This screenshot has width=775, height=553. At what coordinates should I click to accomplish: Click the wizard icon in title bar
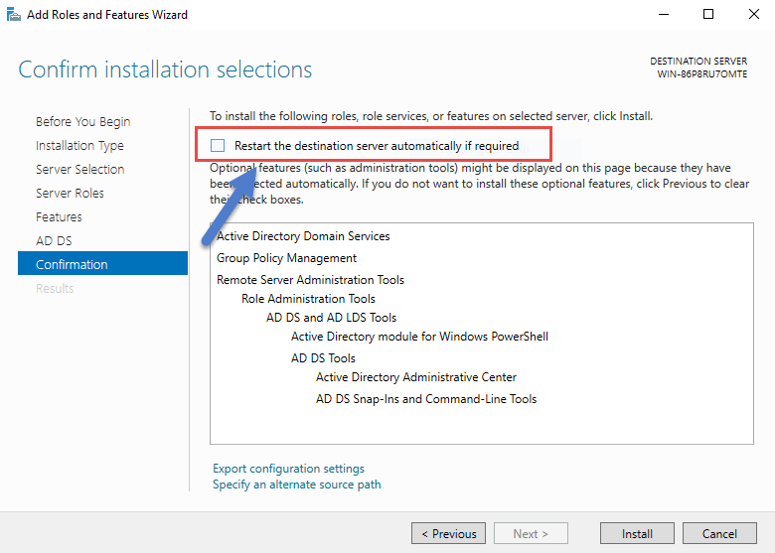pyautogui.click(x=14, y=14)
